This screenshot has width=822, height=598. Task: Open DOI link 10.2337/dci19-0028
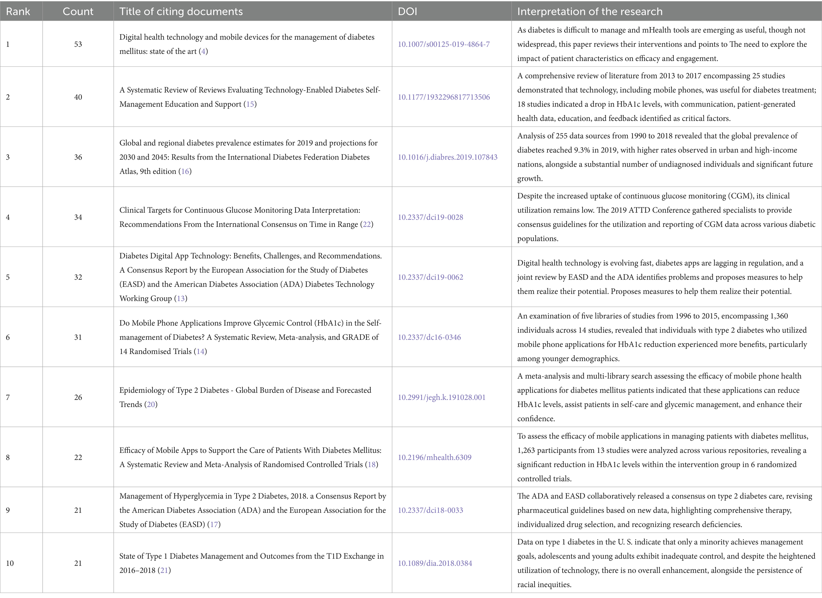[430, 217]
